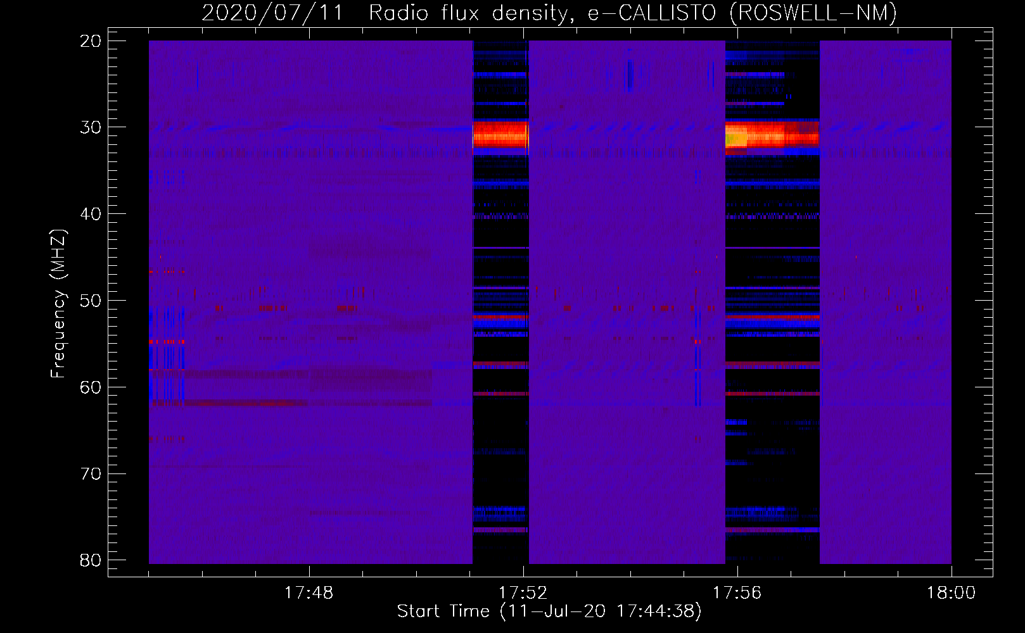Click the 40 MHz frequency tick label

pos(91,214)
